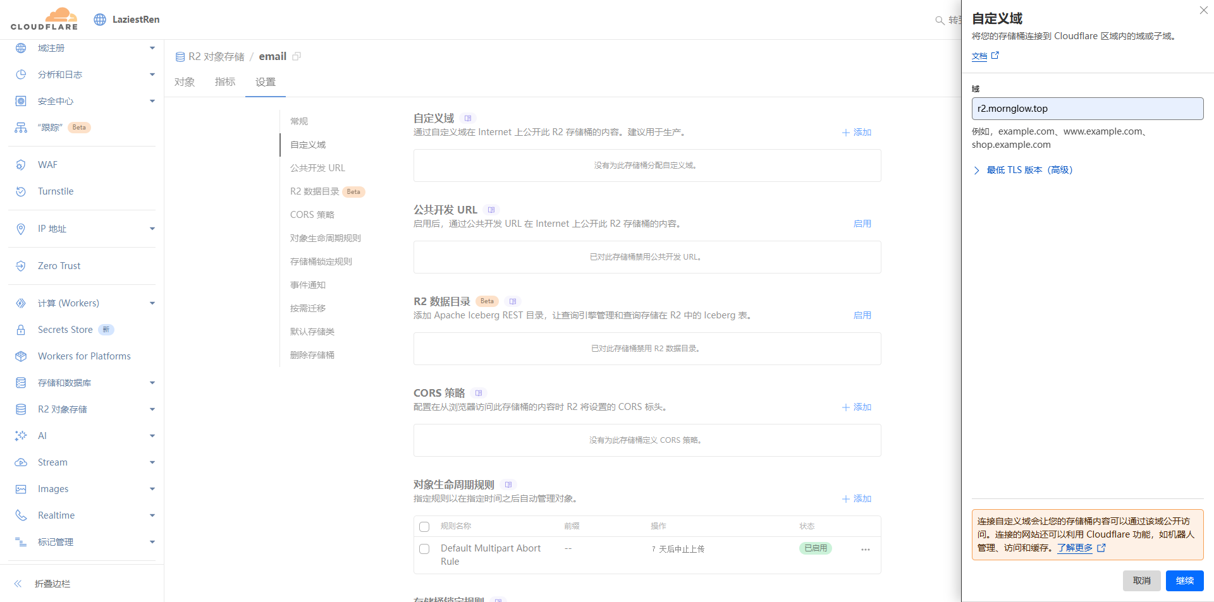1214x602 pixels.
Task: Open docs icon beside 自定义域 heading
Action: point(468,118)
